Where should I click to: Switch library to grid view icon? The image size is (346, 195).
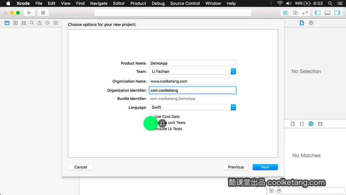[x=271, y=191]
